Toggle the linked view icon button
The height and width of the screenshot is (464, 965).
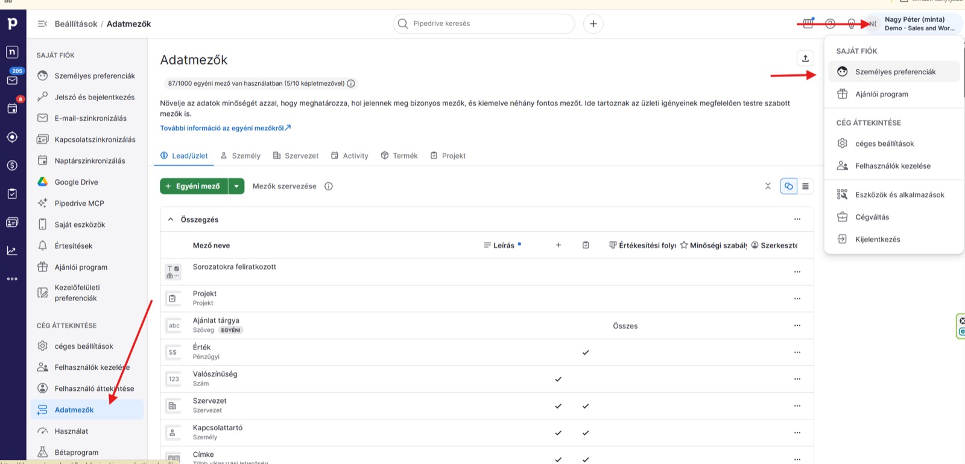tap(789, 186)
